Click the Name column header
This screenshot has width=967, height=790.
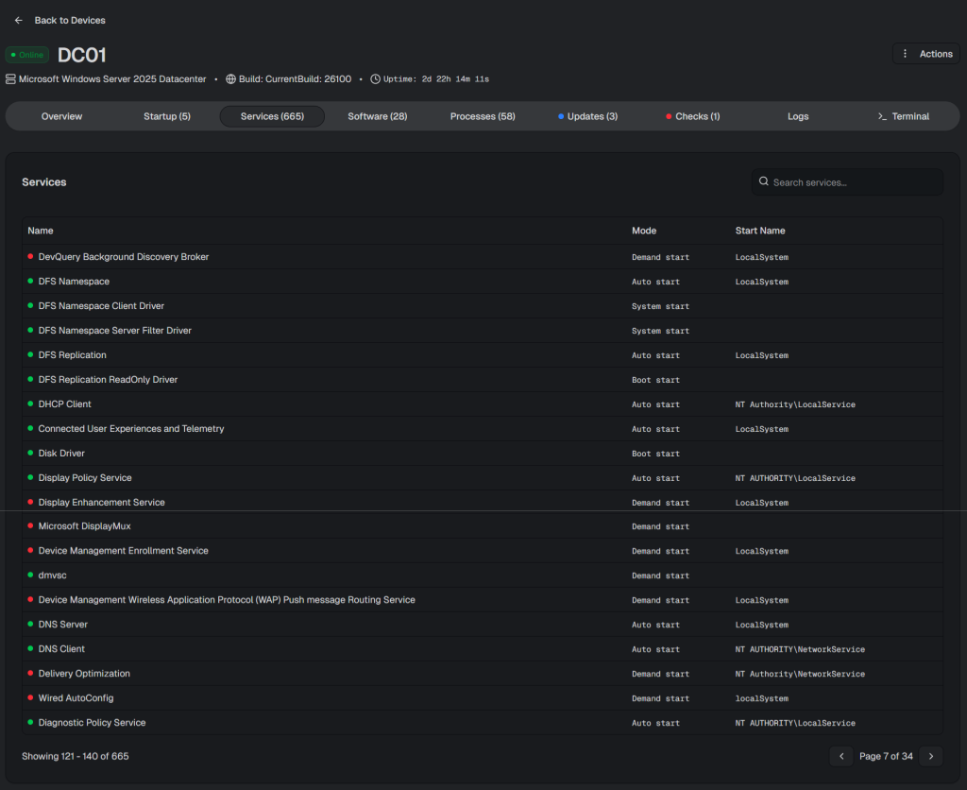41,231
